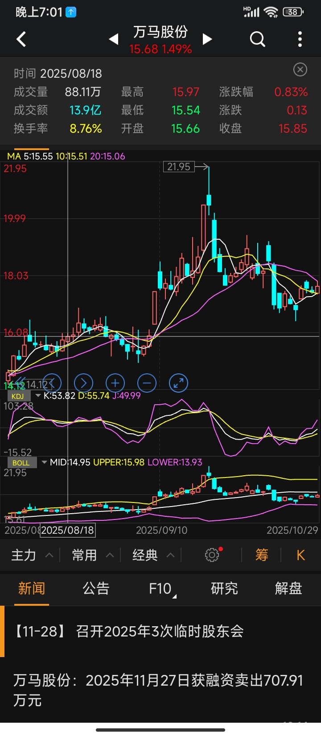Toggle the K line mode button

(300, 555)
